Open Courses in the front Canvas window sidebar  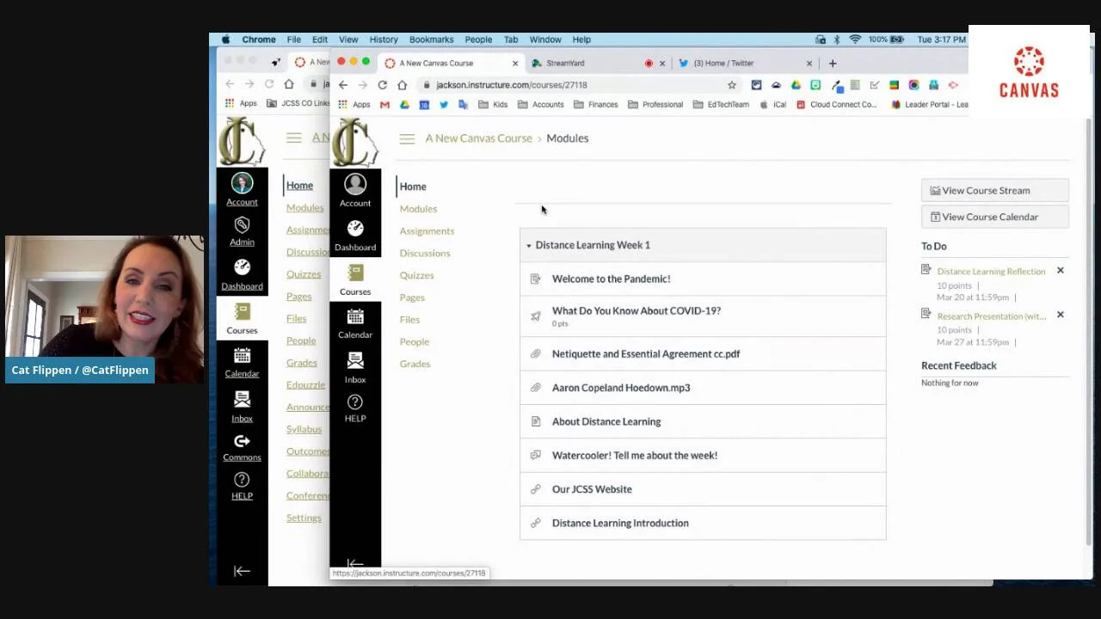coord(354,279)
